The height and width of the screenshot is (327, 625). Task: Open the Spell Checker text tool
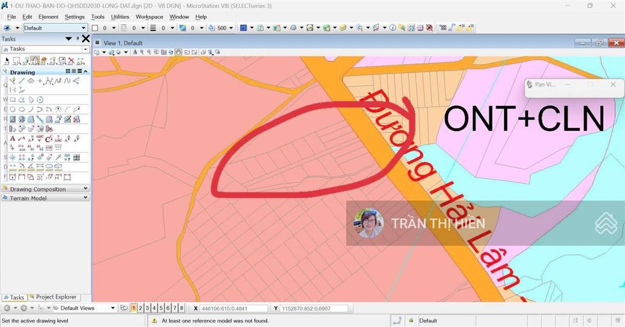coord(40,138)
